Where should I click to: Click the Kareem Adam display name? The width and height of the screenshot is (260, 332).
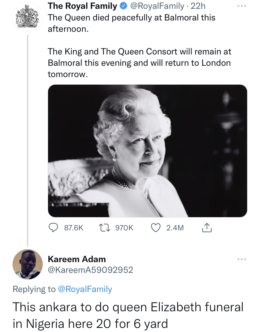click(77, 259)
